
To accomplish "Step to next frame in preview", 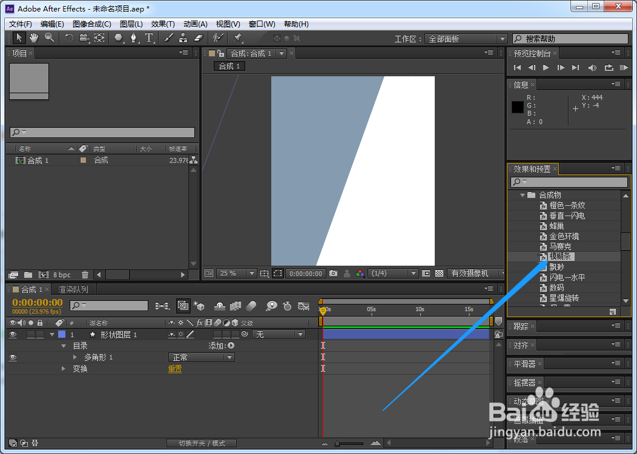I will [x=561, y=67].
